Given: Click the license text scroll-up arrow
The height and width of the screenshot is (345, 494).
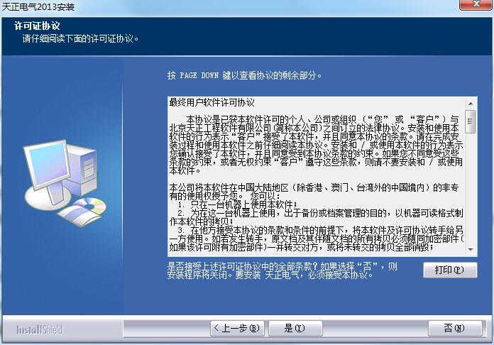Looking at the screenshot, I should [471, 104].
